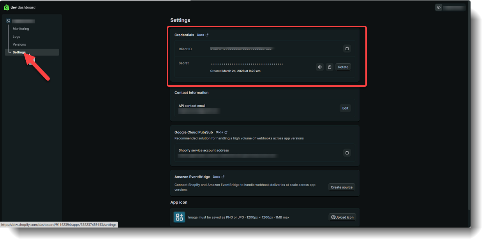Open the Credentials Docs link
Screen dimensions: 490x247
point(203,35)
